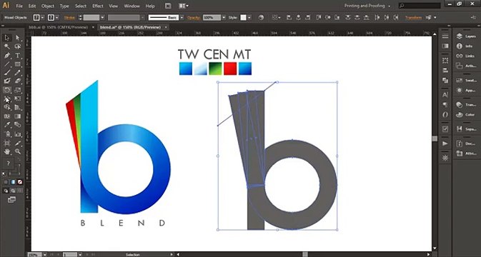This screenshot has width=481, height=257.
Task: Open the Color panel
Action: [x=466, y=114]
